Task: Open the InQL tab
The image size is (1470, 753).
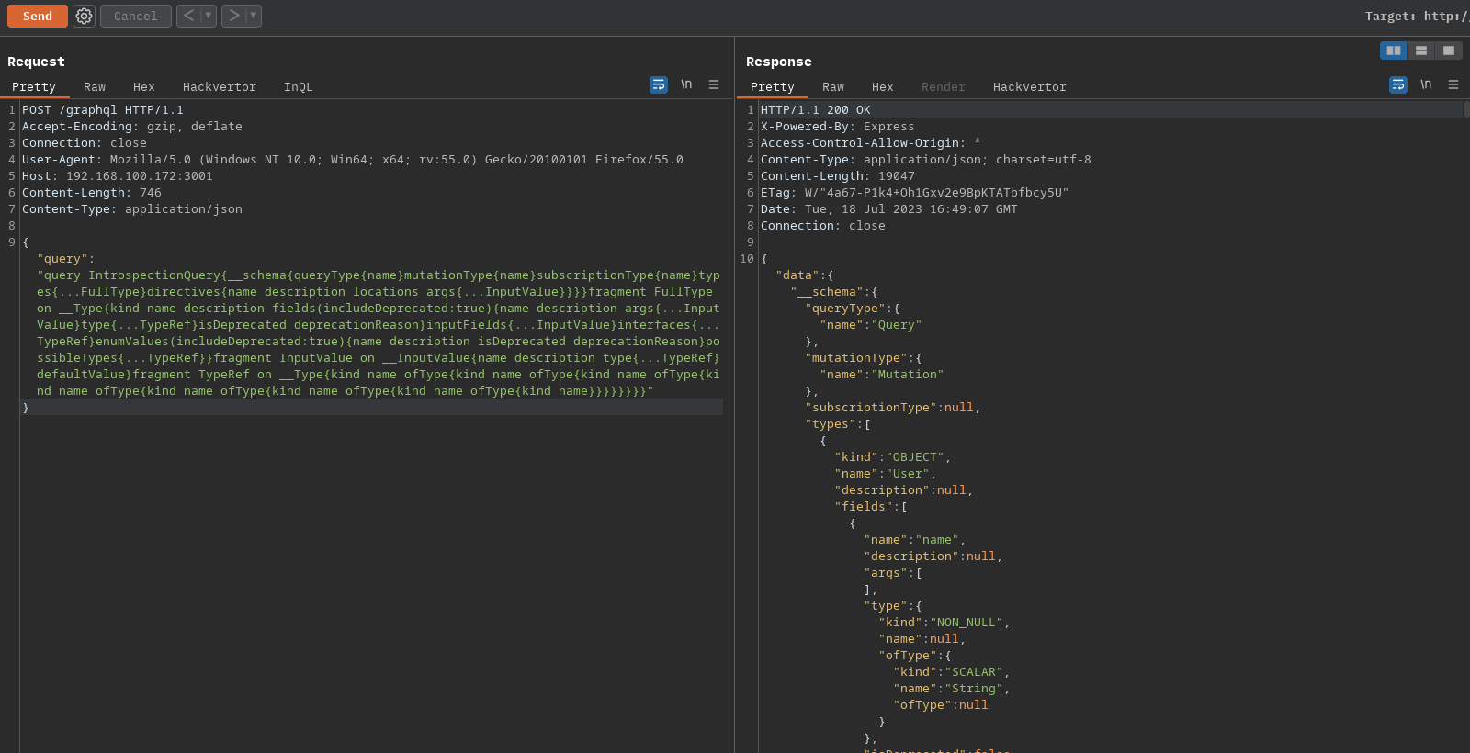Action: click(x=299, y=87)
